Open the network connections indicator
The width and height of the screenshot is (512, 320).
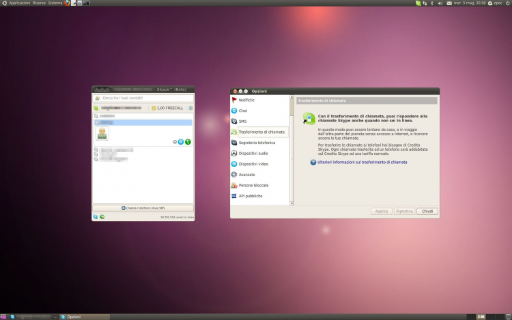pos(425,3)
